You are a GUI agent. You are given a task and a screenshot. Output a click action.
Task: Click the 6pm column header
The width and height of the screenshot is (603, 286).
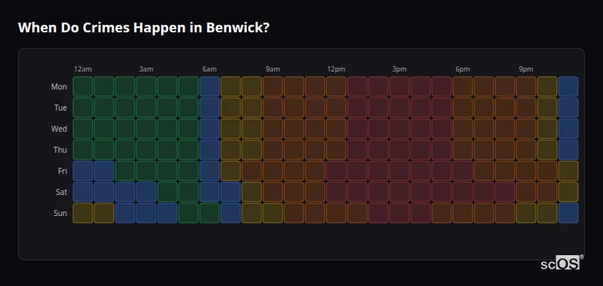pos(463,69)
